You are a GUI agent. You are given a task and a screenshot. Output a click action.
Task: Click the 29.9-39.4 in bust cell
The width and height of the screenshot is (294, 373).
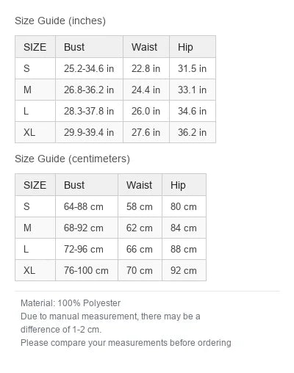pyautogui.click(x=89, y=132)
